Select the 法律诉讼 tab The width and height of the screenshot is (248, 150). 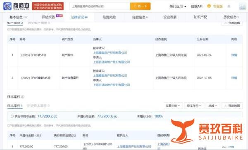coord(79,17)
